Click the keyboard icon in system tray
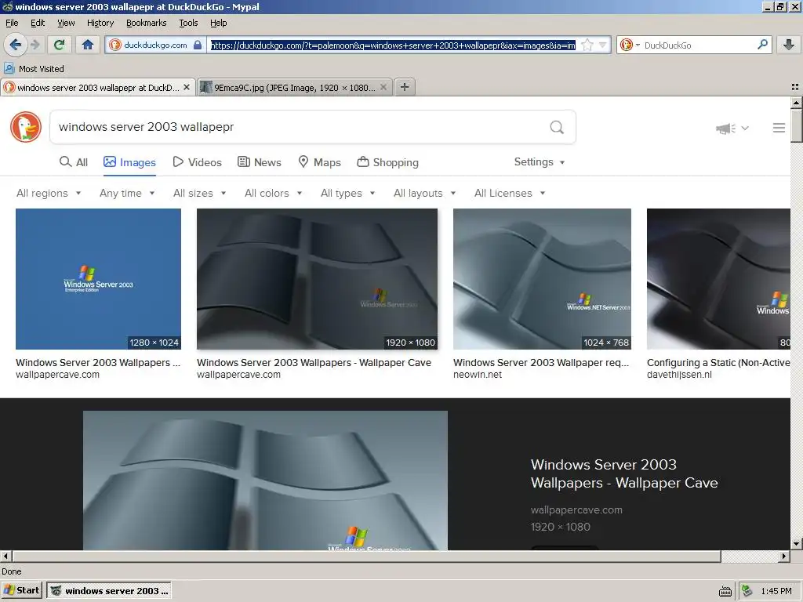Image resolution: width=803 pixels, height=602 pixels. point(725,591)
